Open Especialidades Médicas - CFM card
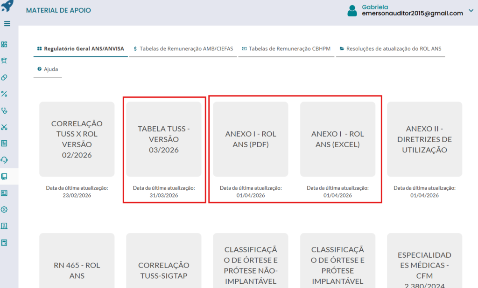Image resolution: width=478 pixels, height=288 pixels. [425, 261]
